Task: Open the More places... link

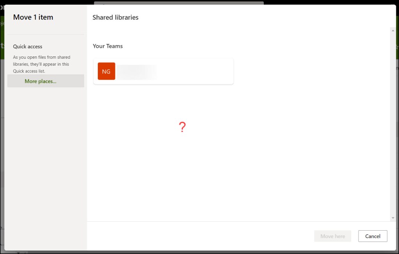Action: (x=41, y=81)
